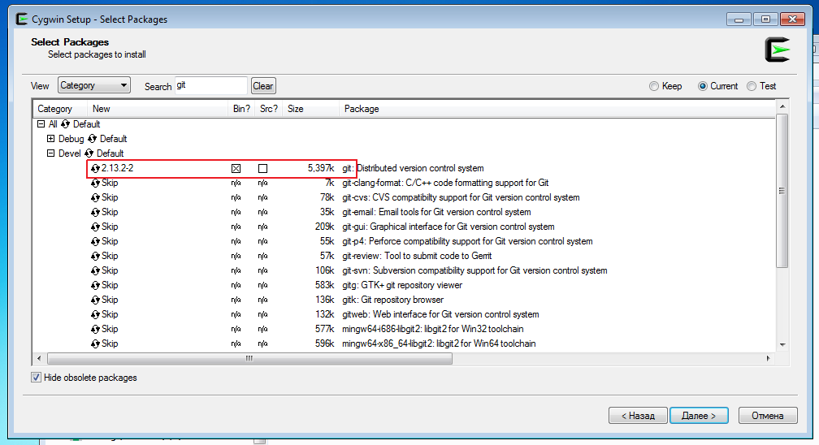Collapse the Devel category node
This screenshot has height=445, width=819.
click(50, 153)
